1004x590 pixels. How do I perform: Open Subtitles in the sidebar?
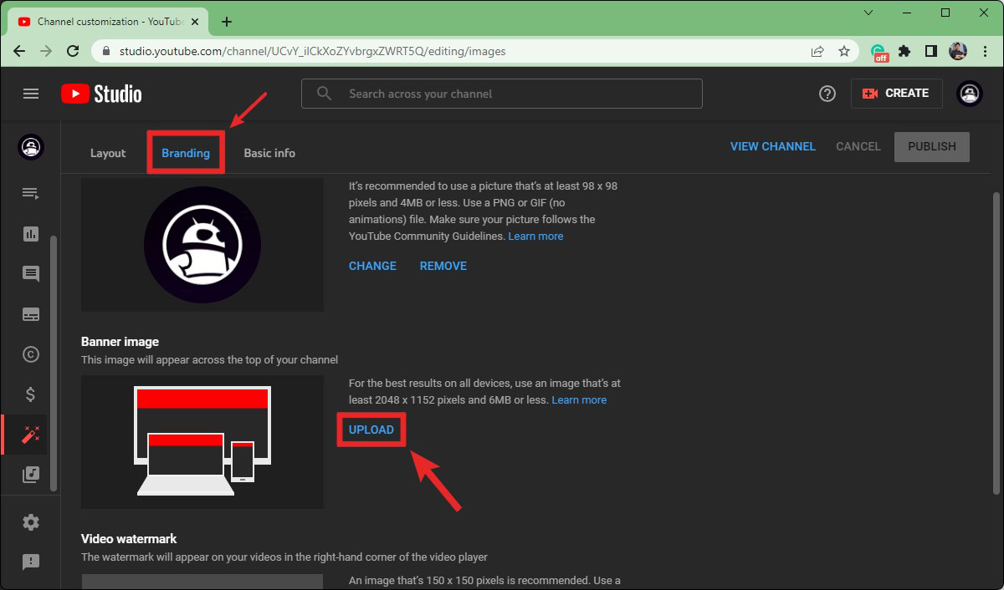pos(31,314)
